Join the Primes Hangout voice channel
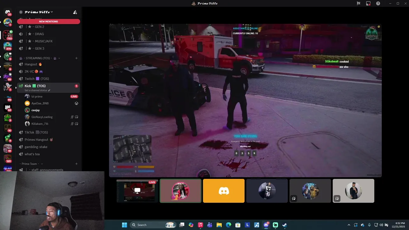 click(x=49, y=140)
